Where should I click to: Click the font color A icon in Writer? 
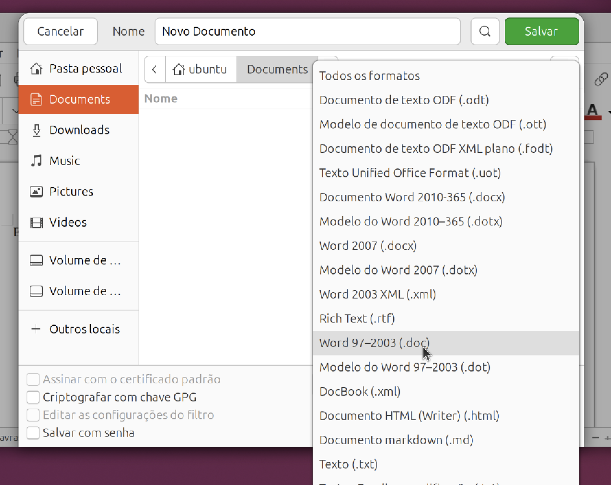pyautogui.click(x=593, y=112)
